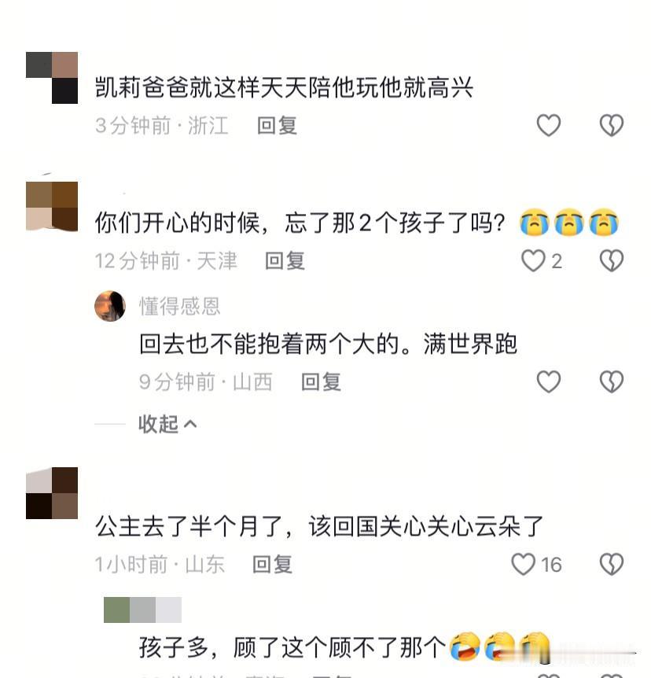This screenshot has height=678, width=651.
Task: Like the Shanxi reply by 懂得感恩
Action: tap(549, 381)
